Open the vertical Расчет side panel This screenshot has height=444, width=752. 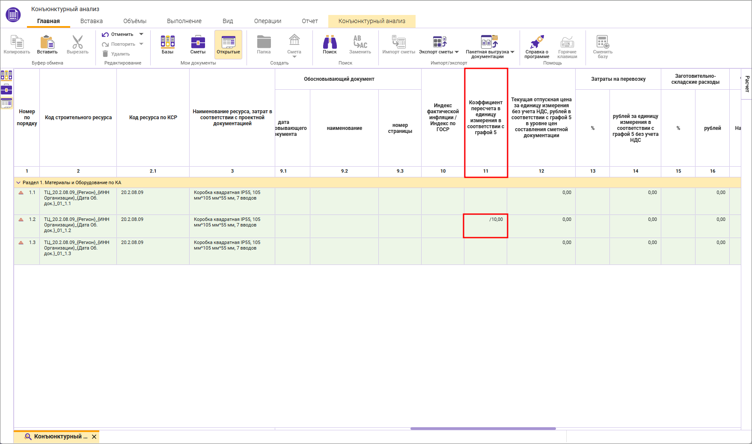(747, 84)
